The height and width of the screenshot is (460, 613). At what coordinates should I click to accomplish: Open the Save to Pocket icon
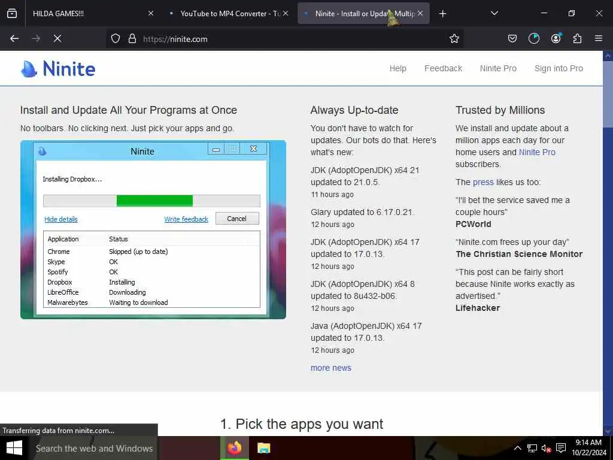coord(512,38)
